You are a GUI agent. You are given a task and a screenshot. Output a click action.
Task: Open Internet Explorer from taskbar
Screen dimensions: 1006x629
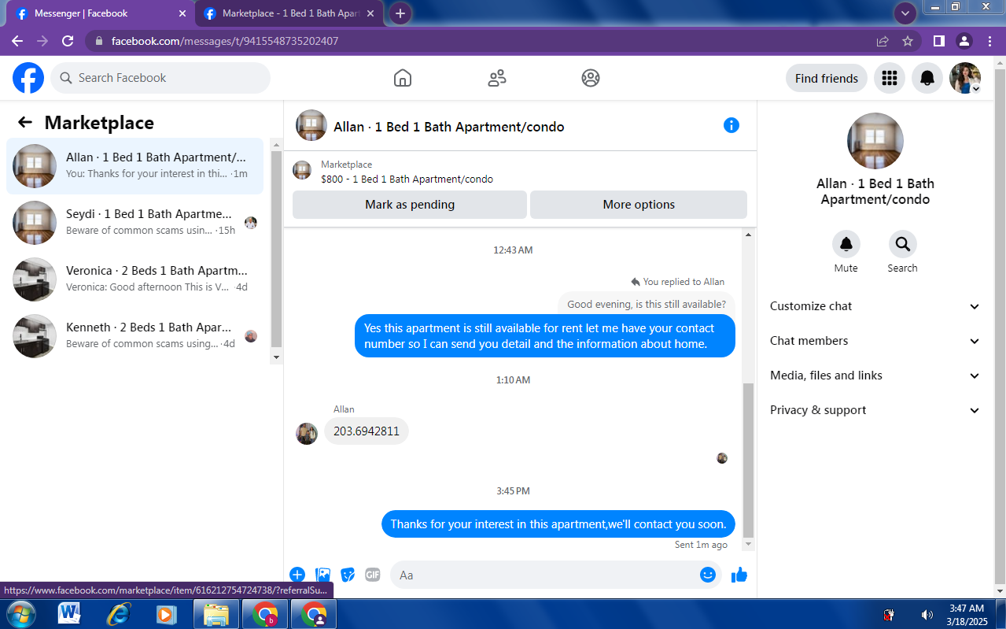point(118,614)
